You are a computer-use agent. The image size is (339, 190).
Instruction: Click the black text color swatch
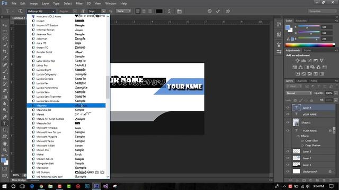click(159, 11)
